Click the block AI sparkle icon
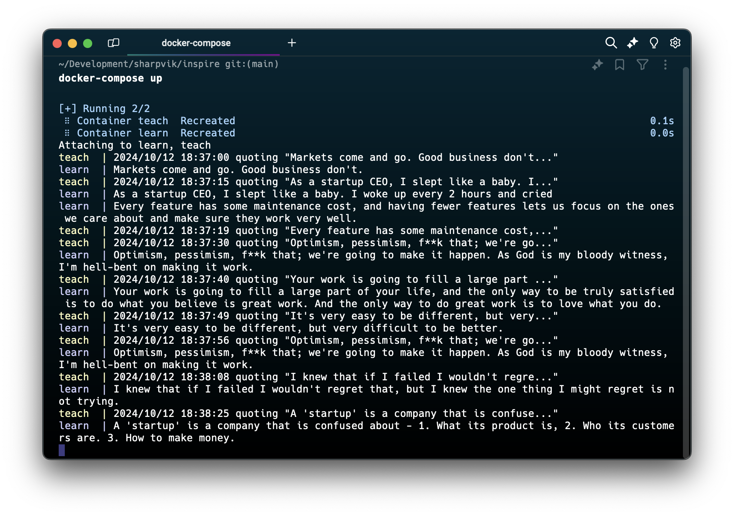This screenshot has width=734, height=516. [x=597, y=65]
